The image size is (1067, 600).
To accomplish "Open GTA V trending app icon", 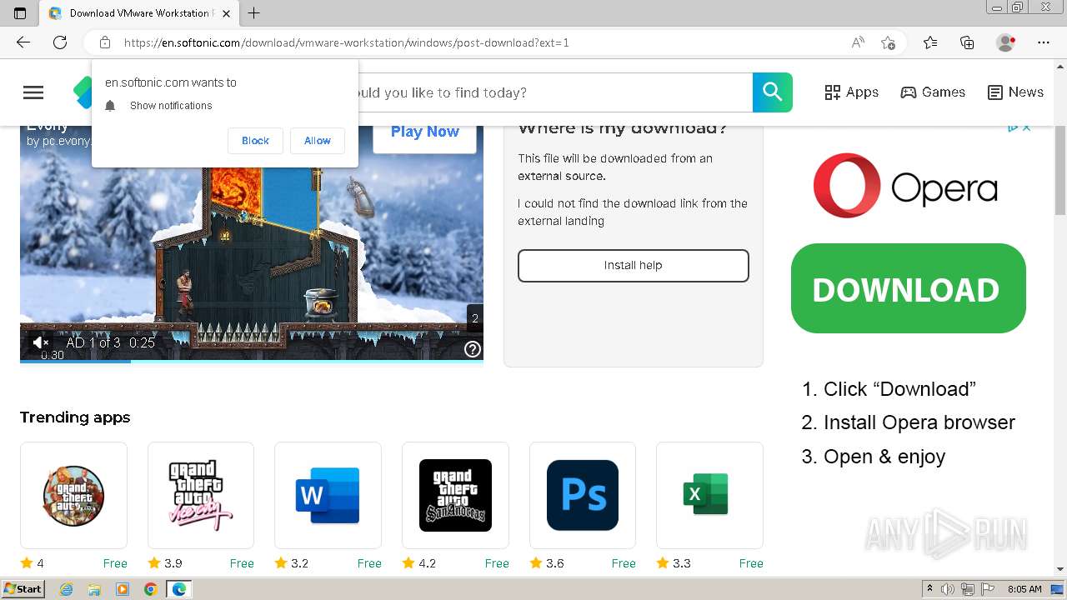I will click(73, 495).
